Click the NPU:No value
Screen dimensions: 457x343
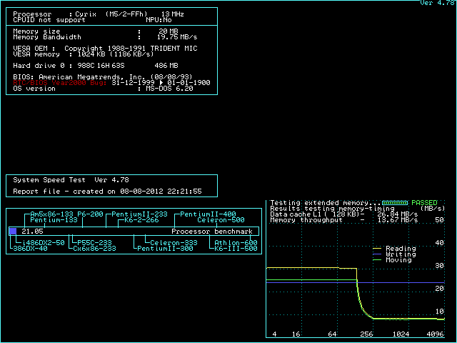point(159,20)
